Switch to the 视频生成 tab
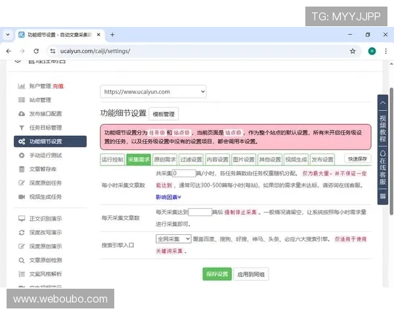This screenshot has height=315, width=394. coord(296,159)
